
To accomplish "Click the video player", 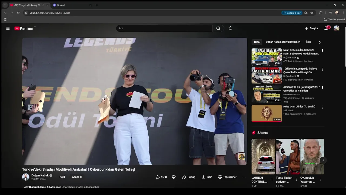I will pyautogui.click(x=135, y=101).
